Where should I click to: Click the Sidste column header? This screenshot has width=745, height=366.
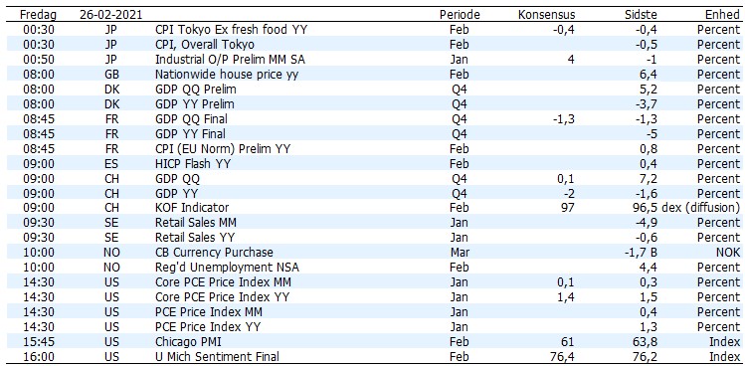pyautogui.click(x=642, y=15)
